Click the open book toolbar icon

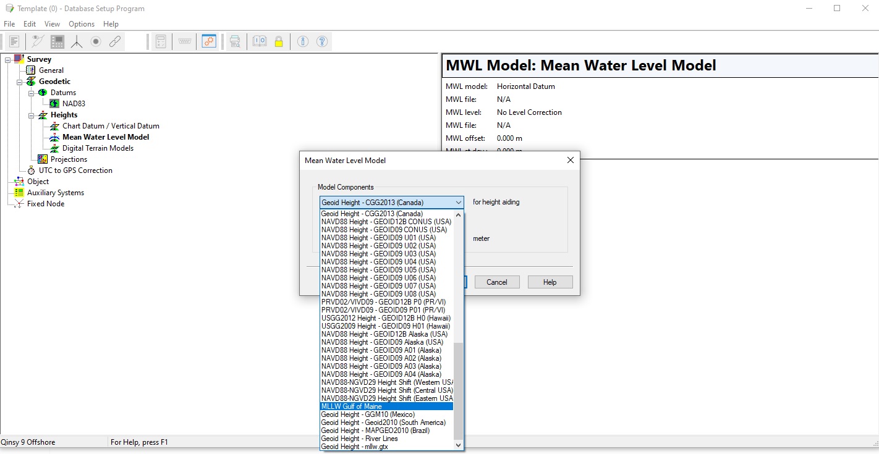(x=260, y=41)
